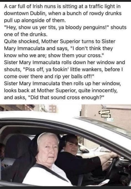Click the seatbelt strap across white habit
Screen dimensions: 131x189
(50, 173)
